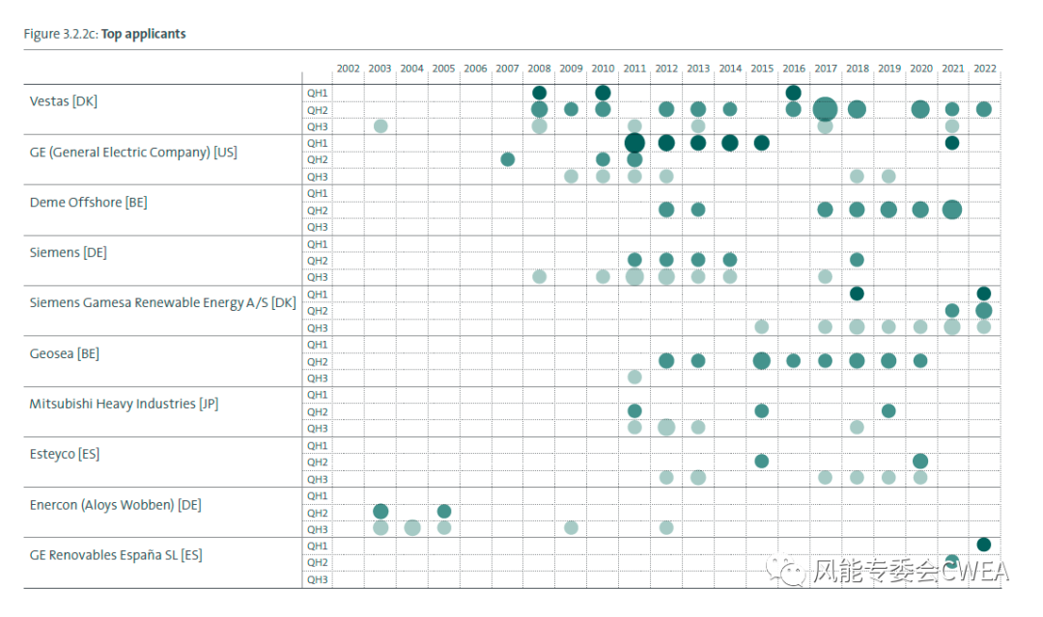Click the 'Geosea [BE]' label
This screenshot has width=1043, height=617.
[64, 353]
